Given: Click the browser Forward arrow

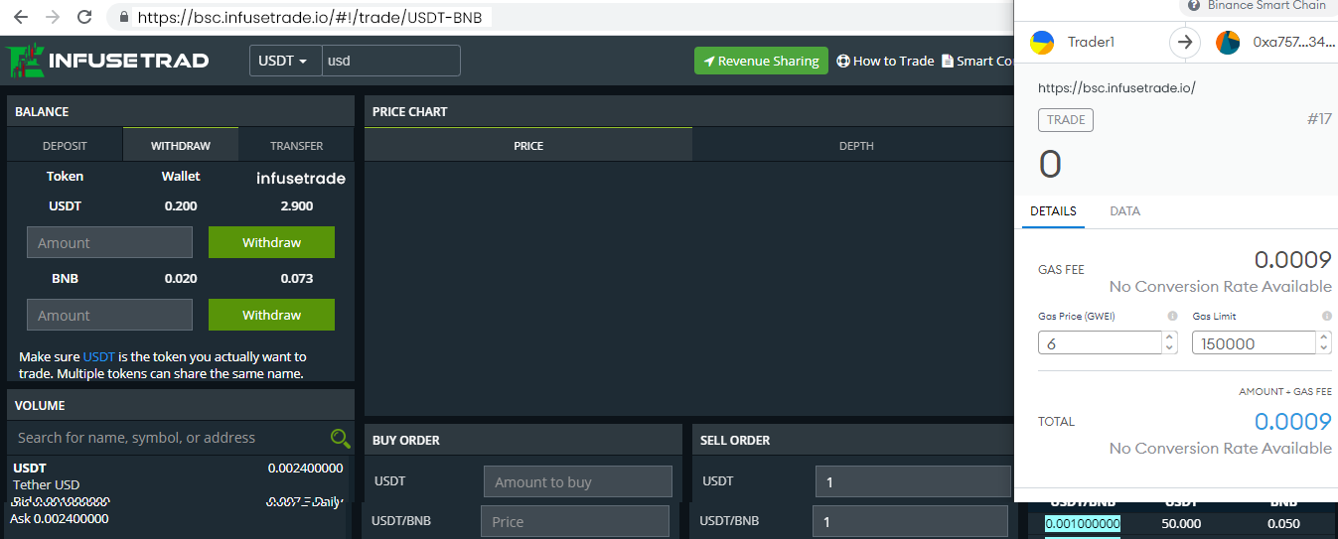Looking at the screenshot, I should pyautogui.click(x=53, y=17).
